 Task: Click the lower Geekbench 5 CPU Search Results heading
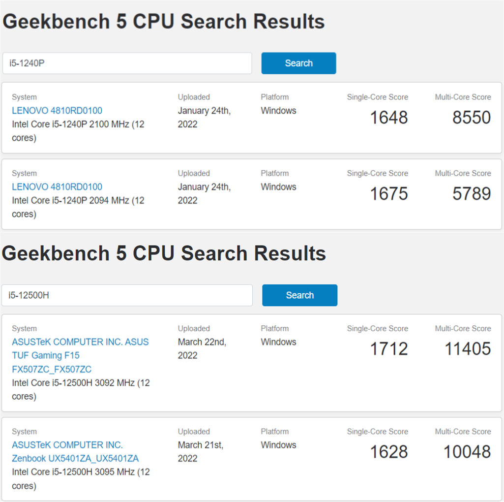pos(164,253)
